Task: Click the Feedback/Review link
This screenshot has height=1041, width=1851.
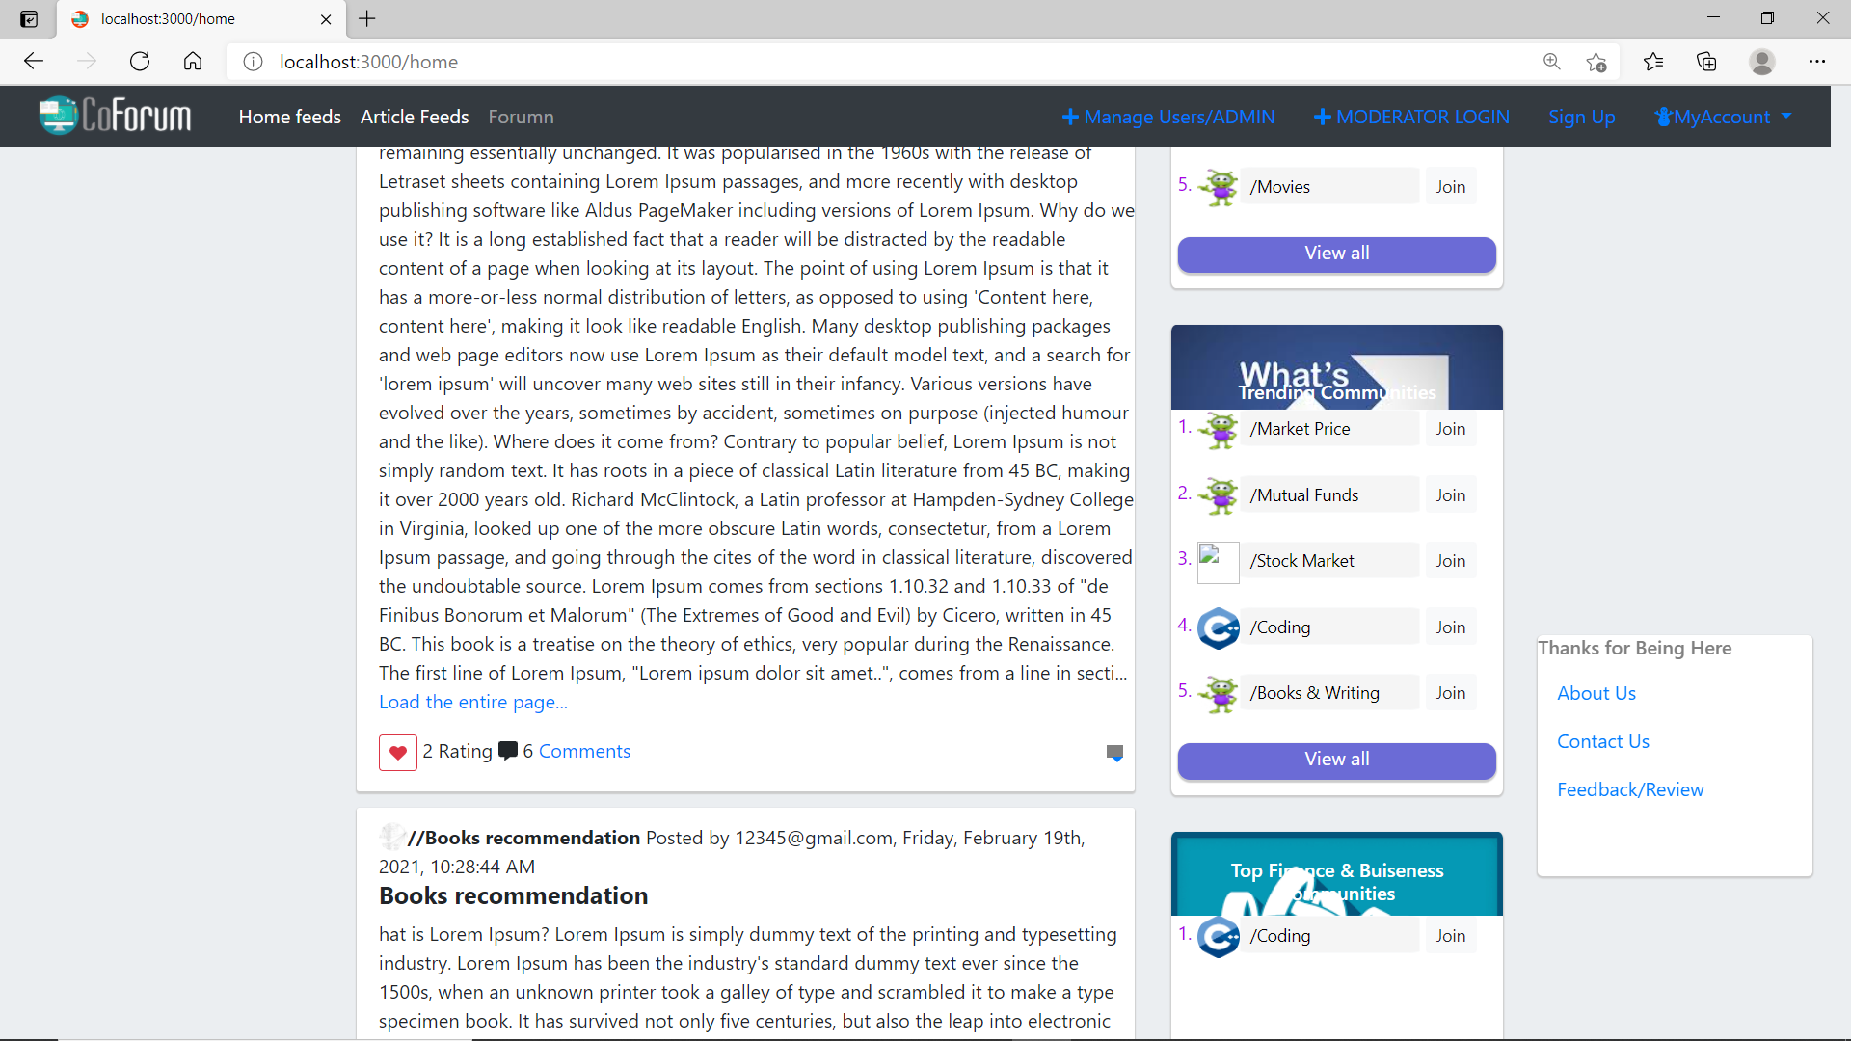Action: click(1630, 789)
